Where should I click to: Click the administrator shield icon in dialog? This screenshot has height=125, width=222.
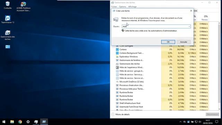pyautogui.click(x=123, y=31)
